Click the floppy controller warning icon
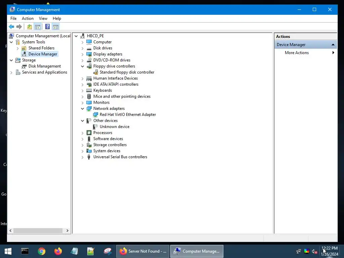Screen dimensions: 344x258 click(x=95, y=72)
